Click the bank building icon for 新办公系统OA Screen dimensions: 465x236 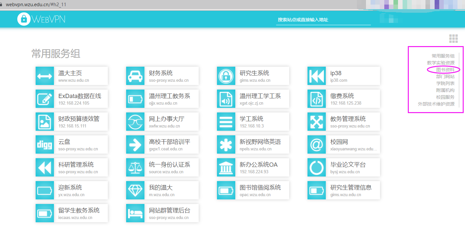(226, 167)
